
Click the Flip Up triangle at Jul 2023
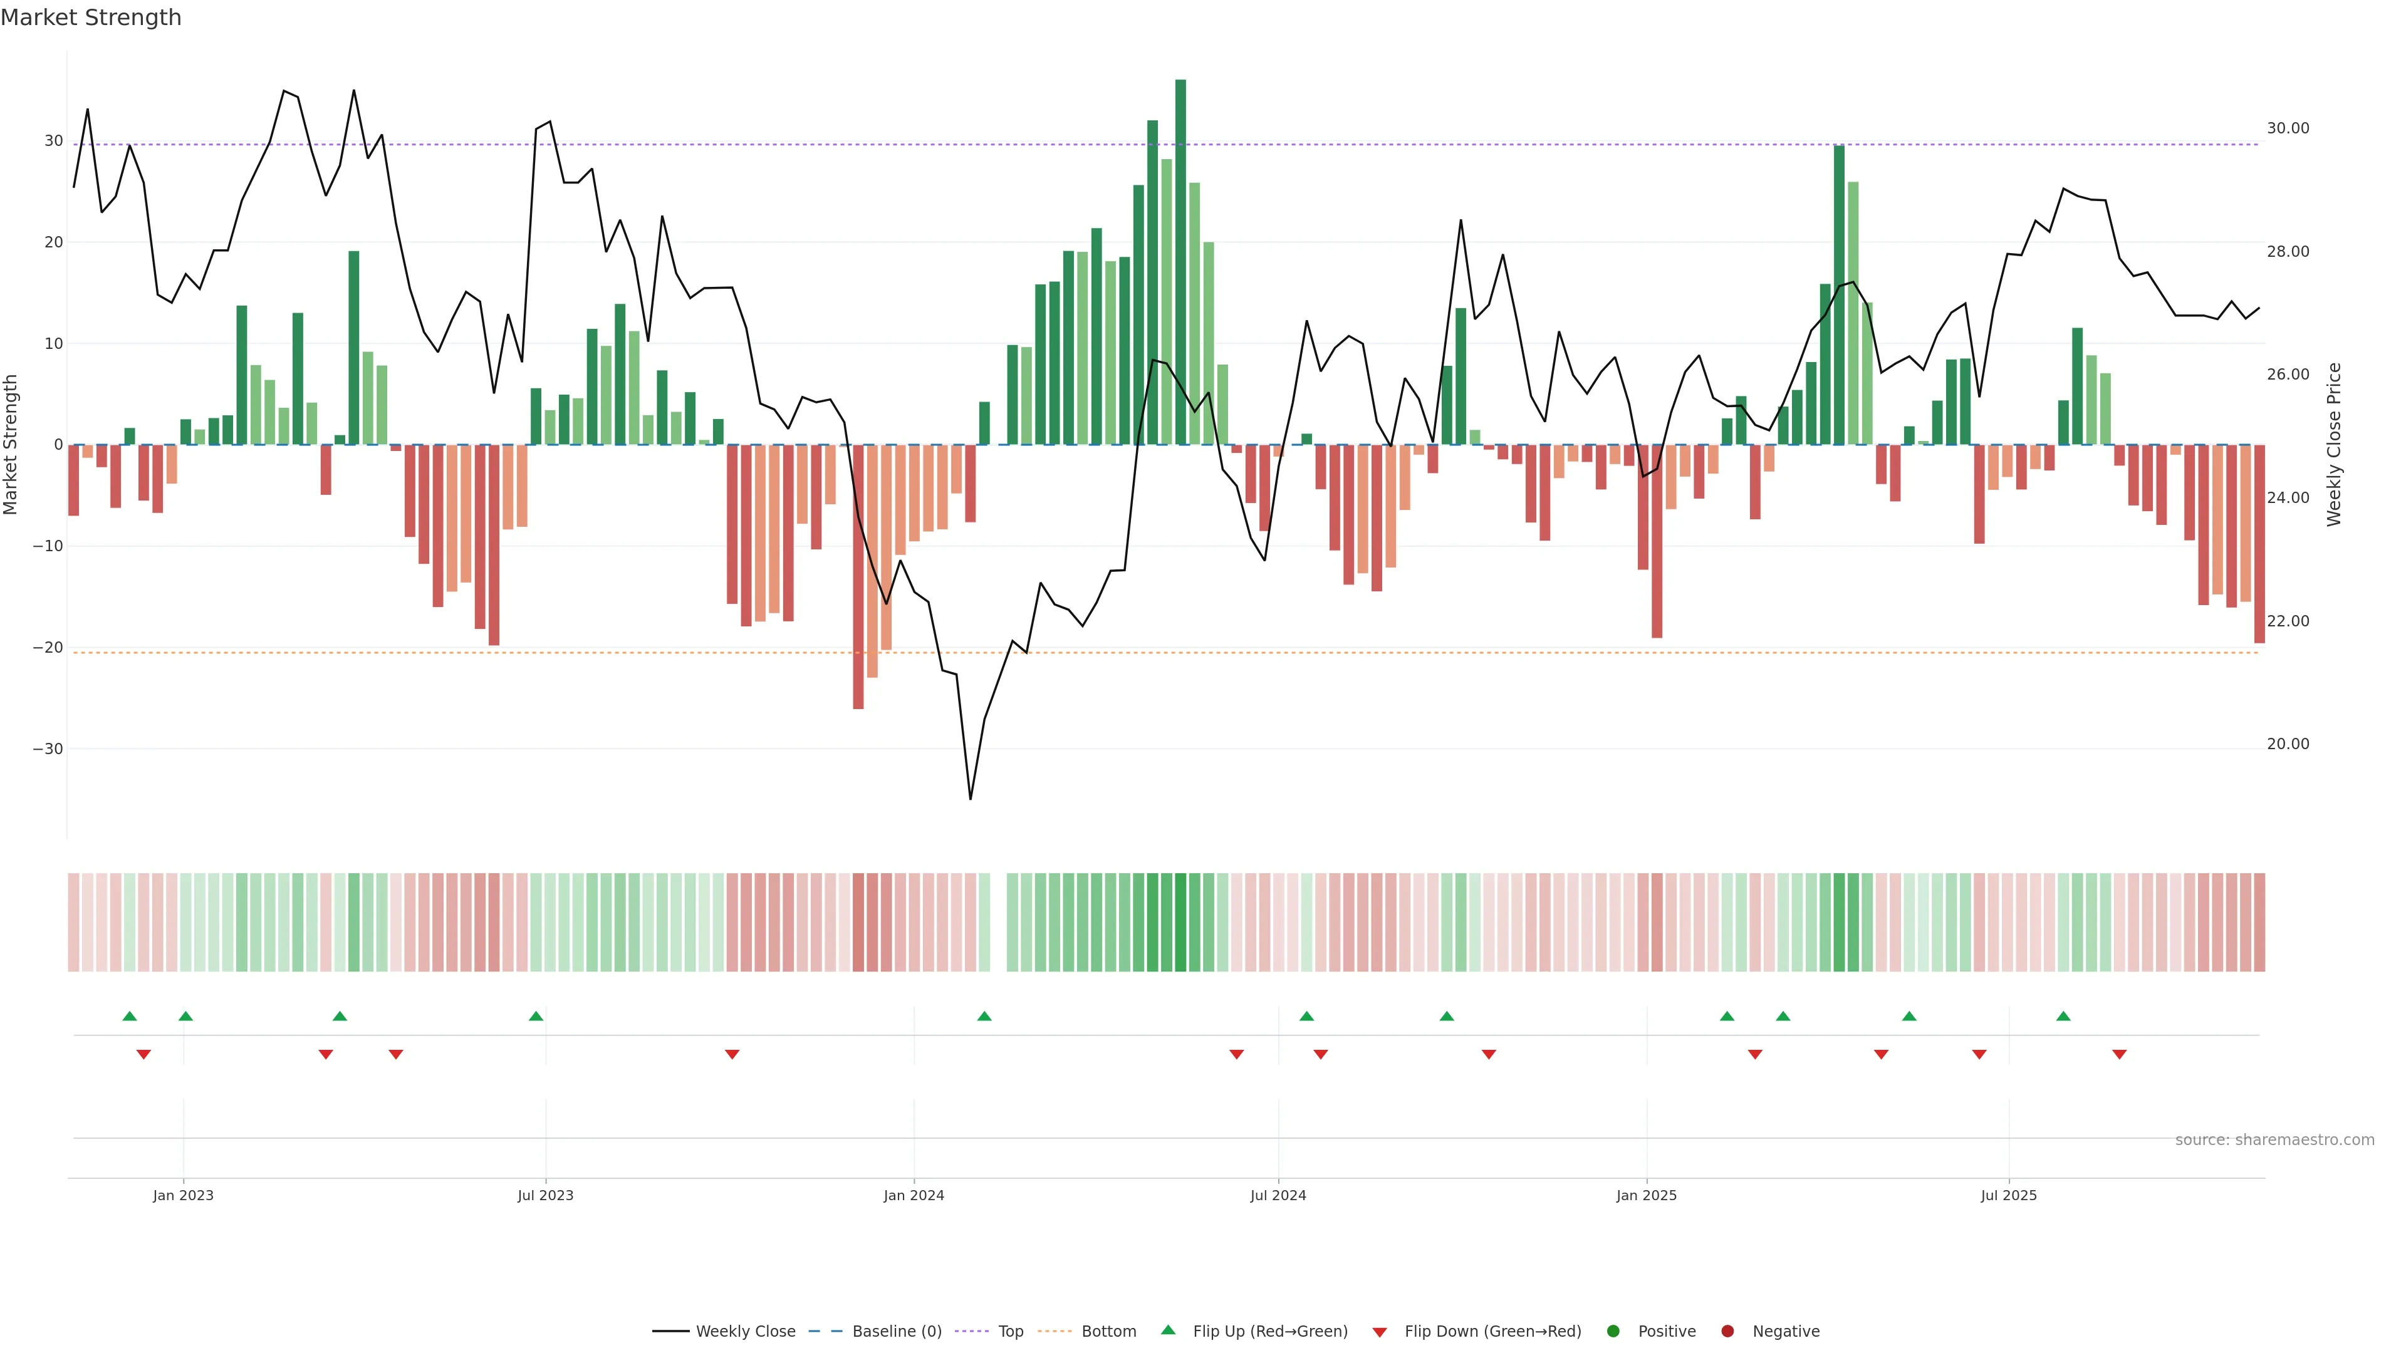(x=536, y=1016)
